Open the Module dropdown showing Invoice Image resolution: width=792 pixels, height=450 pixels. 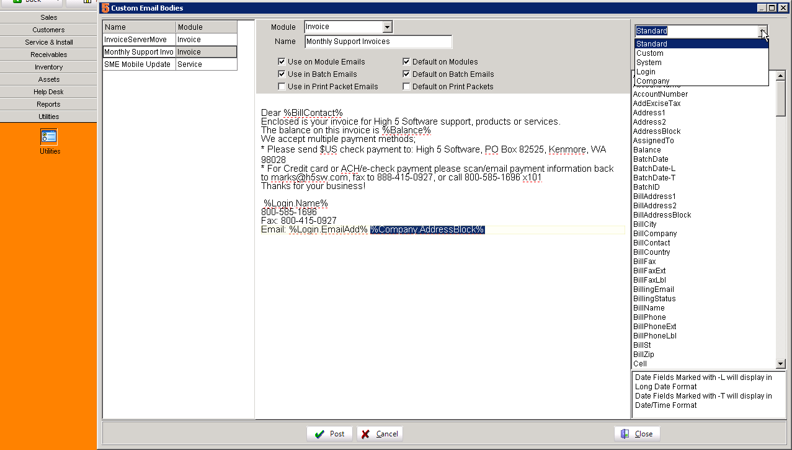387,27
